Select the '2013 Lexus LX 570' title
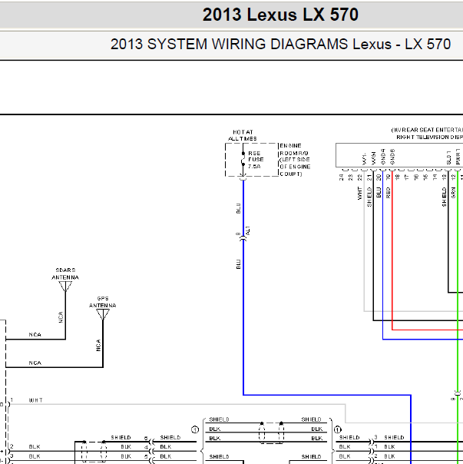 (x=280, y=15)
